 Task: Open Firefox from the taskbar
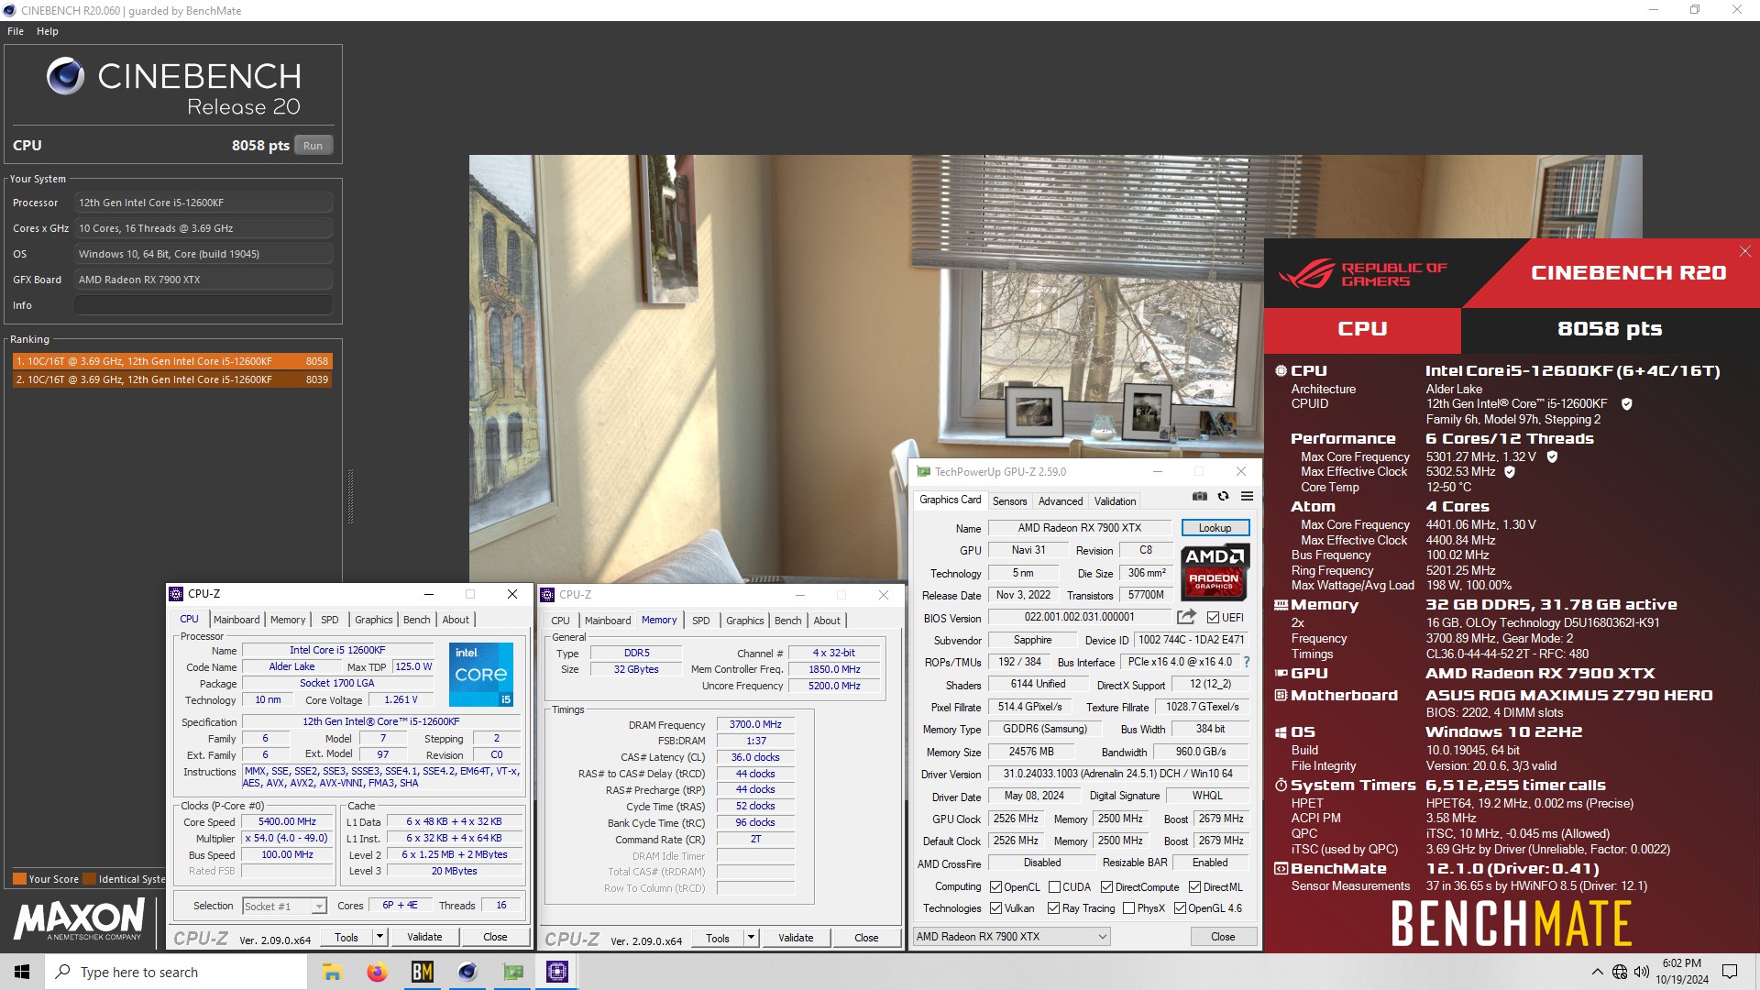point(377,972)
